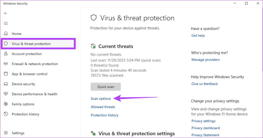Click the Device performance & health heart icon
This screenshot has height=138, width=263.
[x=6, y=94]
